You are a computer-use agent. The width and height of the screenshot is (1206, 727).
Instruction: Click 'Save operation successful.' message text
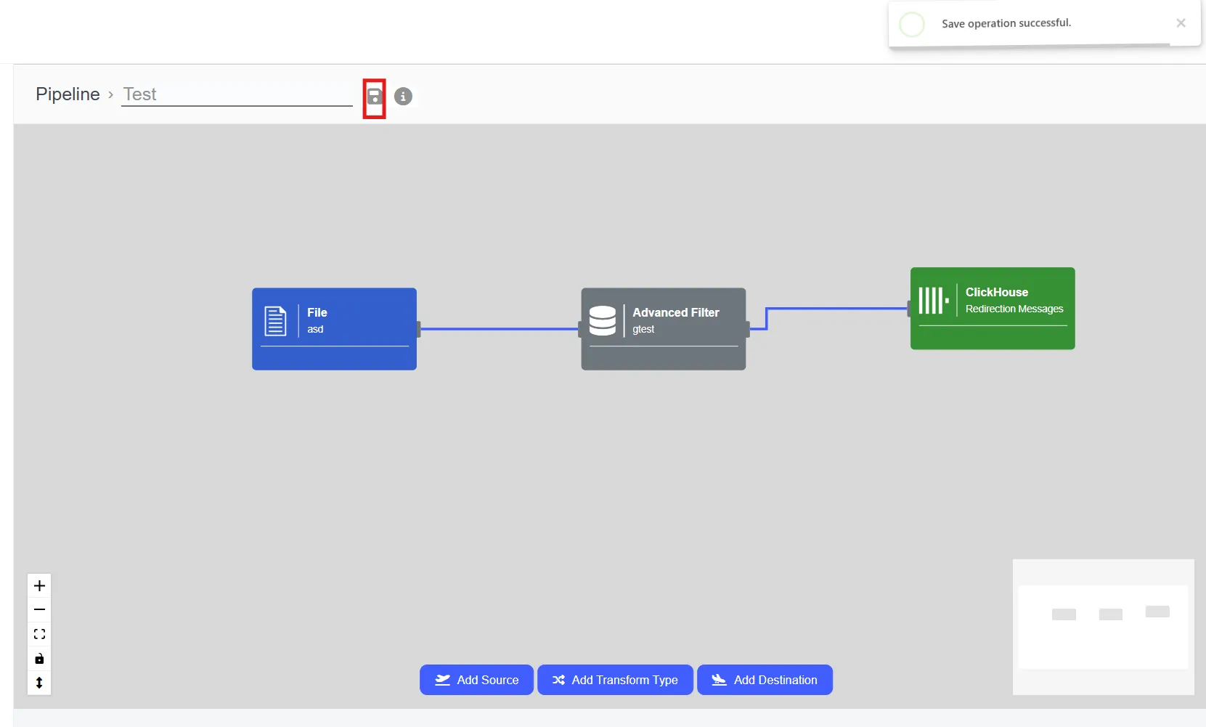[1006, 23]
